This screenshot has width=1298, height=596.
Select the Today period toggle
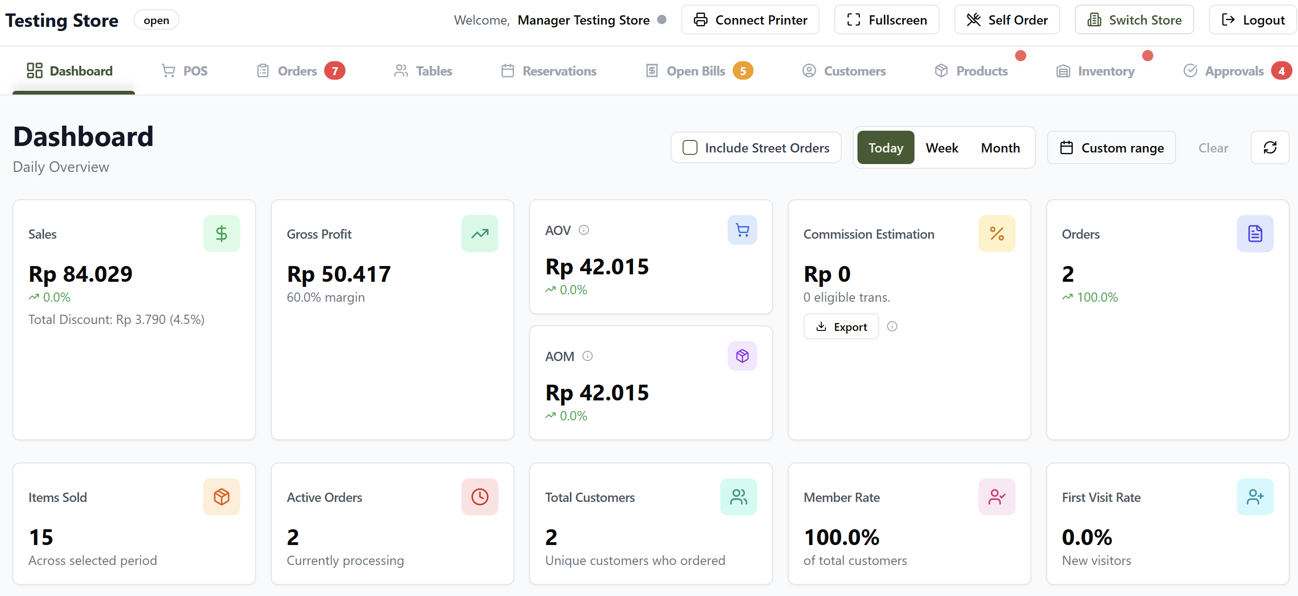[885, 147]
